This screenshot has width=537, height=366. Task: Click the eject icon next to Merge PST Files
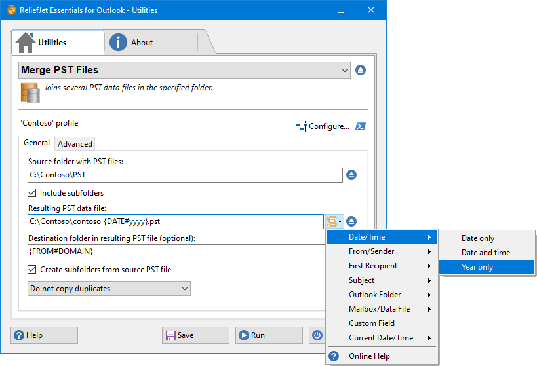point(361,70)
